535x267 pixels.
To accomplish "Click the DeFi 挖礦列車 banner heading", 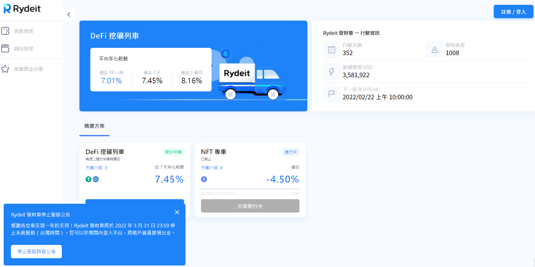I will pos(115,36).
